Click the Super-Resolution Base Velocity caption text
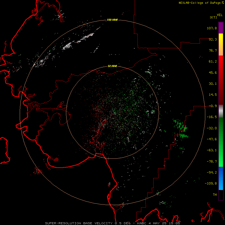The height and width of the screenshot is (225, 225). (x=112, y=223)
